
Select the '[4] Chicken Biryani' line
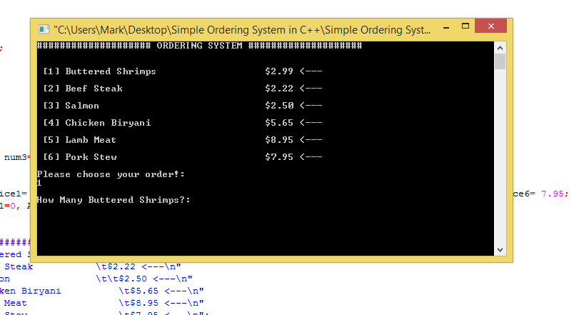click(x=183, y=123)
